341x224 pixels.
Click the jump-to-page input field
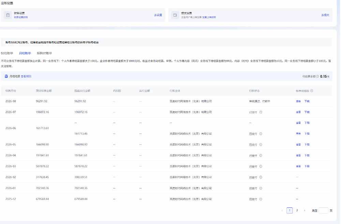click(x=323, y=210)
